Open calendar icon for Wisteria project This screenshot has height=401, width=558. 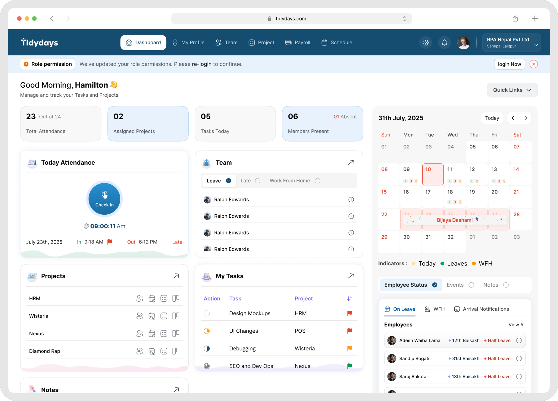152,316
